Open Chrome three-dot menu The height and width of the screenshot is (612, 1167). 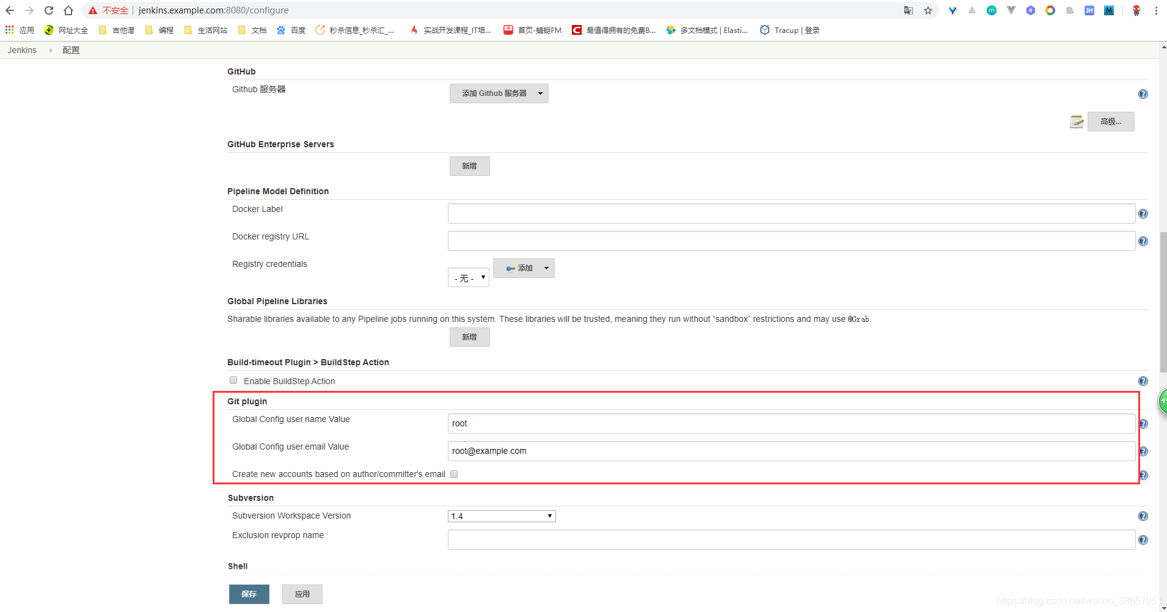[x=1156, y=10]
